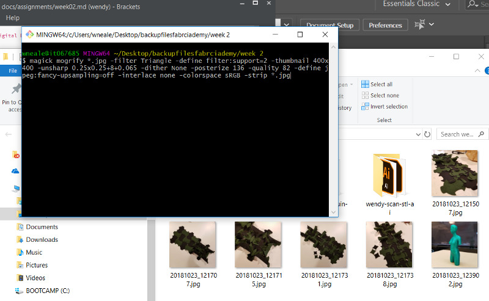Image resolution: width=489 pixels, height=301 pixels.
Task: Click the Preferences button in Illustrator
Action: 386,25
